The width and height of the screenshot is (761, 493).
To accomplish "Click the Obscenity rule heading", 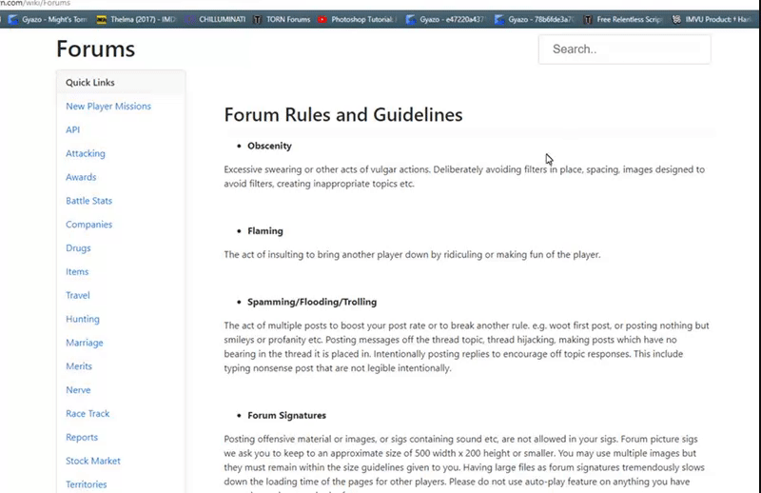I will pos(269,146).
